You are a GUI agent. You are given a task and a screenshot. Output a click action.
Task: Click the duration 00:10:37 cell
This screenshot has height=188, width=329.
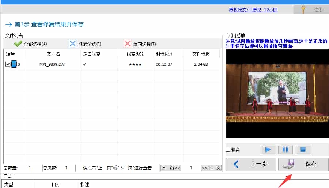coord(164,64)
